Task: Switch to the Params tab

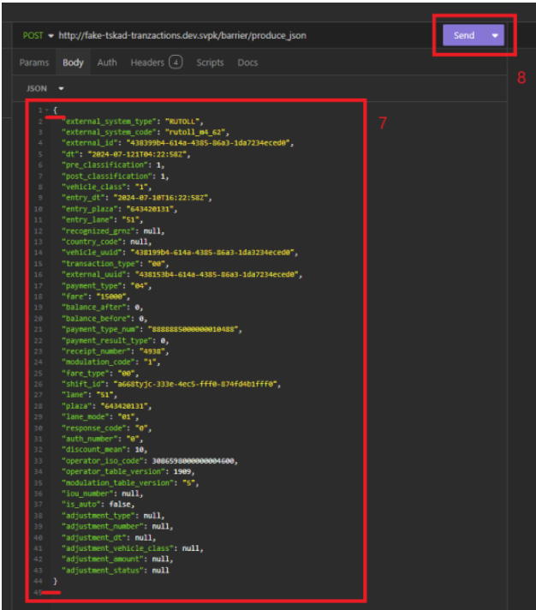Action: pyautogui.click(x=34, y=63)
